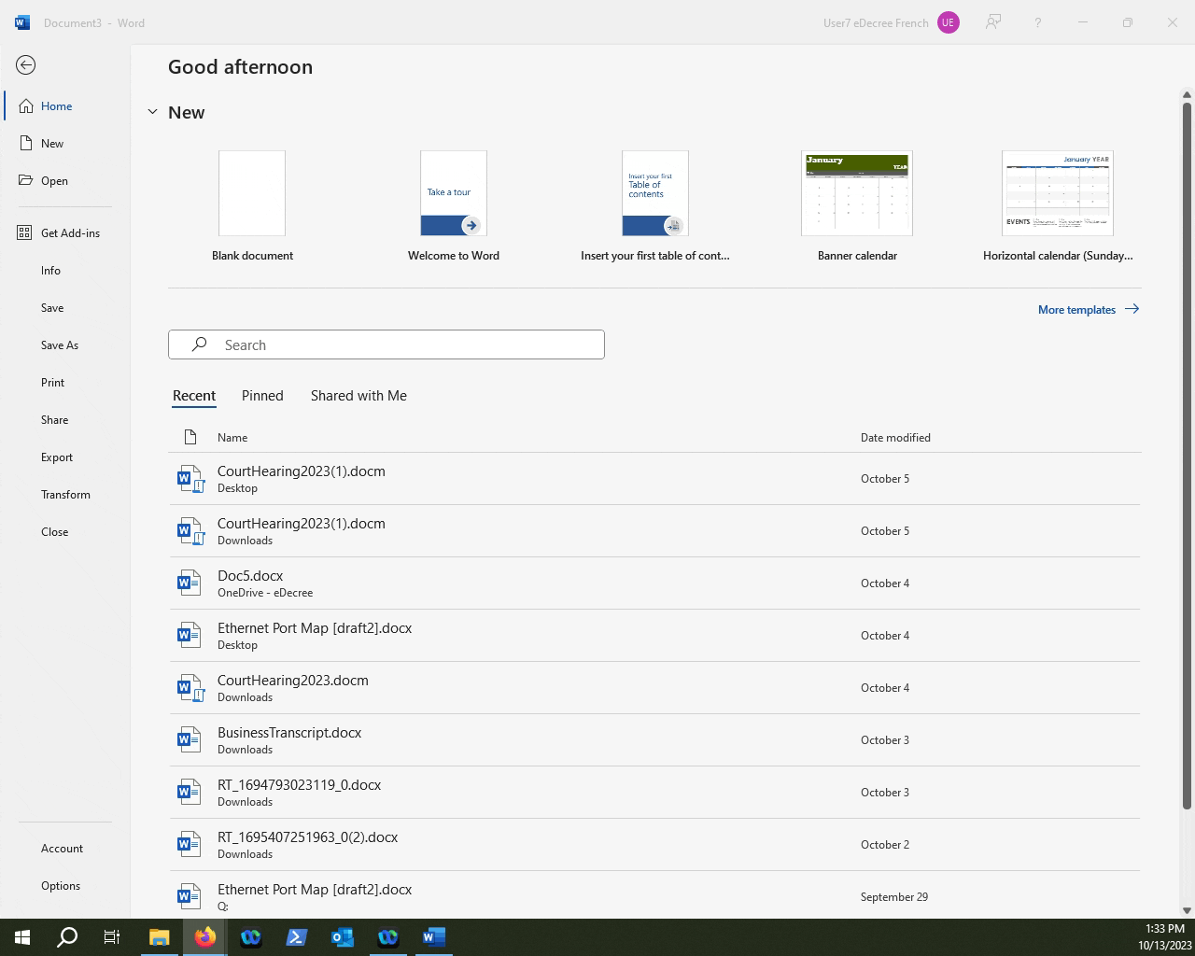Screen dimensions: 1195x956
Task: Collapse the New templates section
Action: (152, 112)
